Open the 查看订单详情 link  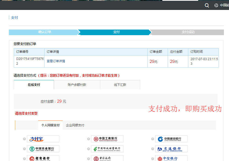click(x=56, y=61)
